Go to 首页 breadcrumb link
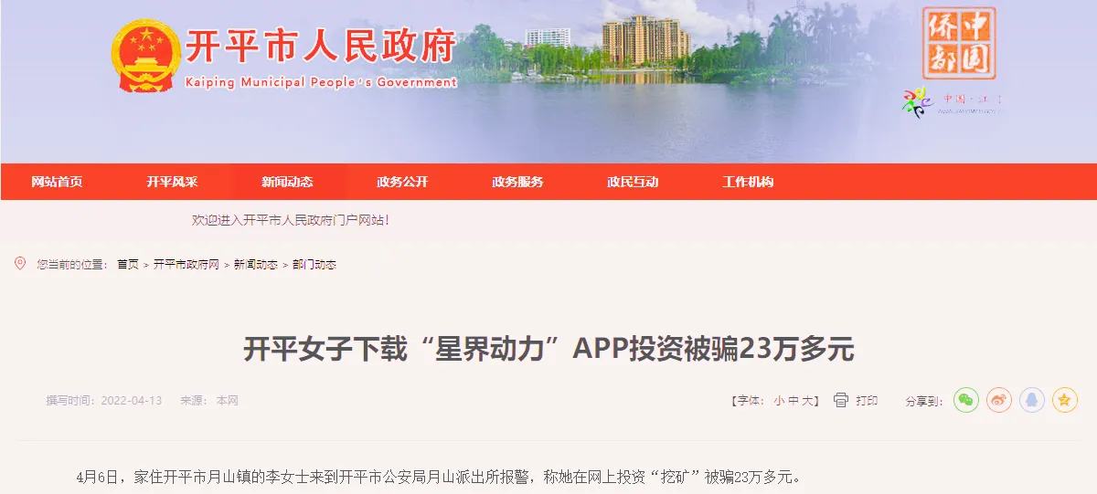1097x494 pixels. point(128,265)
